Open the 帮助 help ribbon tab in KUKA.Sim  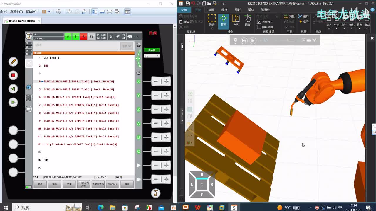pos(251,10)
